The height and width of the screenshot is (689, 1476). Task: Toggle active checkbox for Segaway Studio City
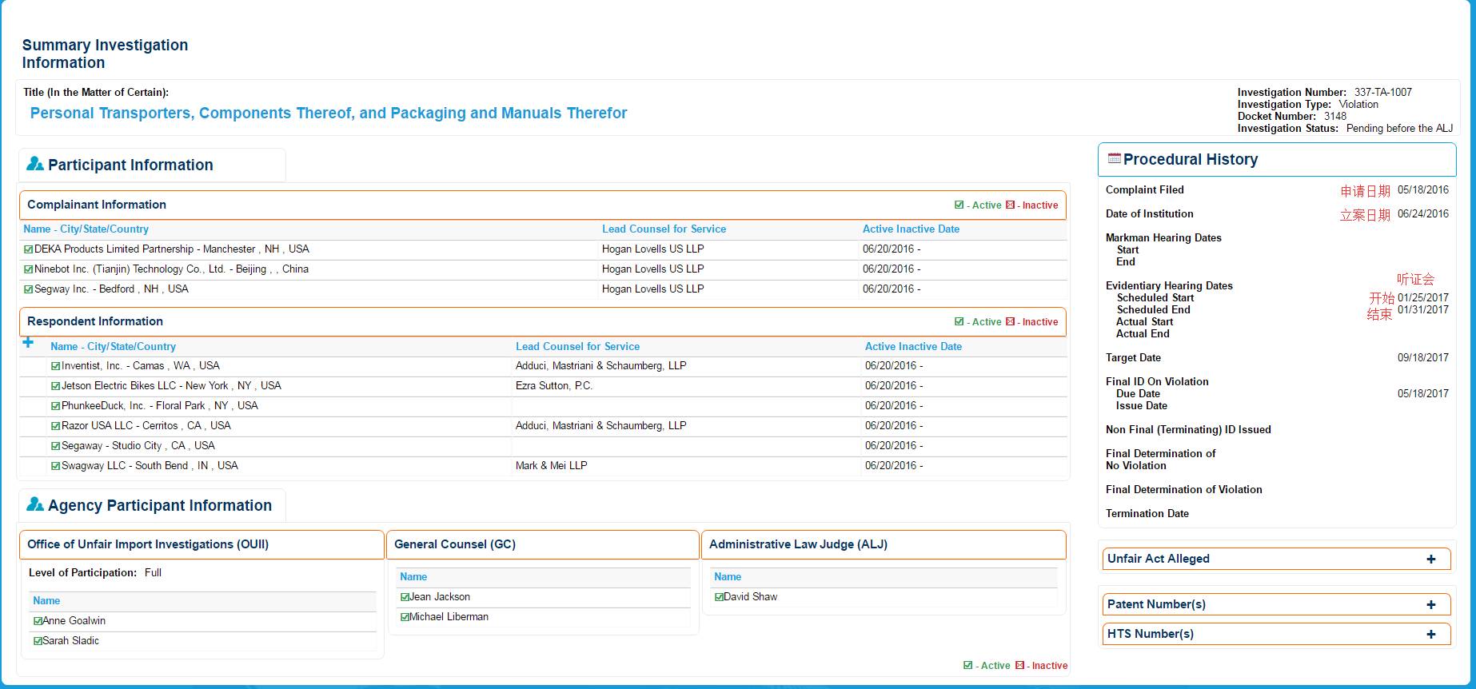point(56,446)
